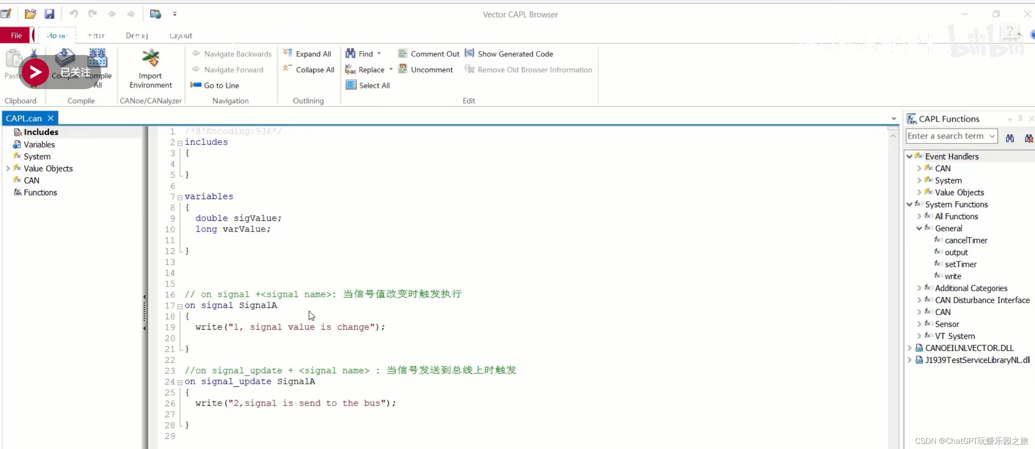Collapse the Event Handlers node

click(910, 156)
